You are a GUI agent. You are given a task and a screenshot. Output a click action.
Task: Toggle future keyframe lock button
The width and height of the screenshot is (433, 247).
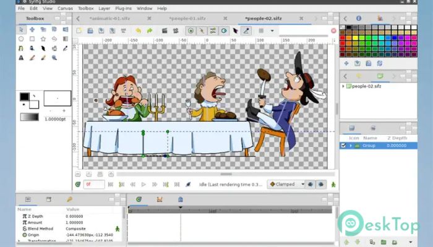point(321,185)
